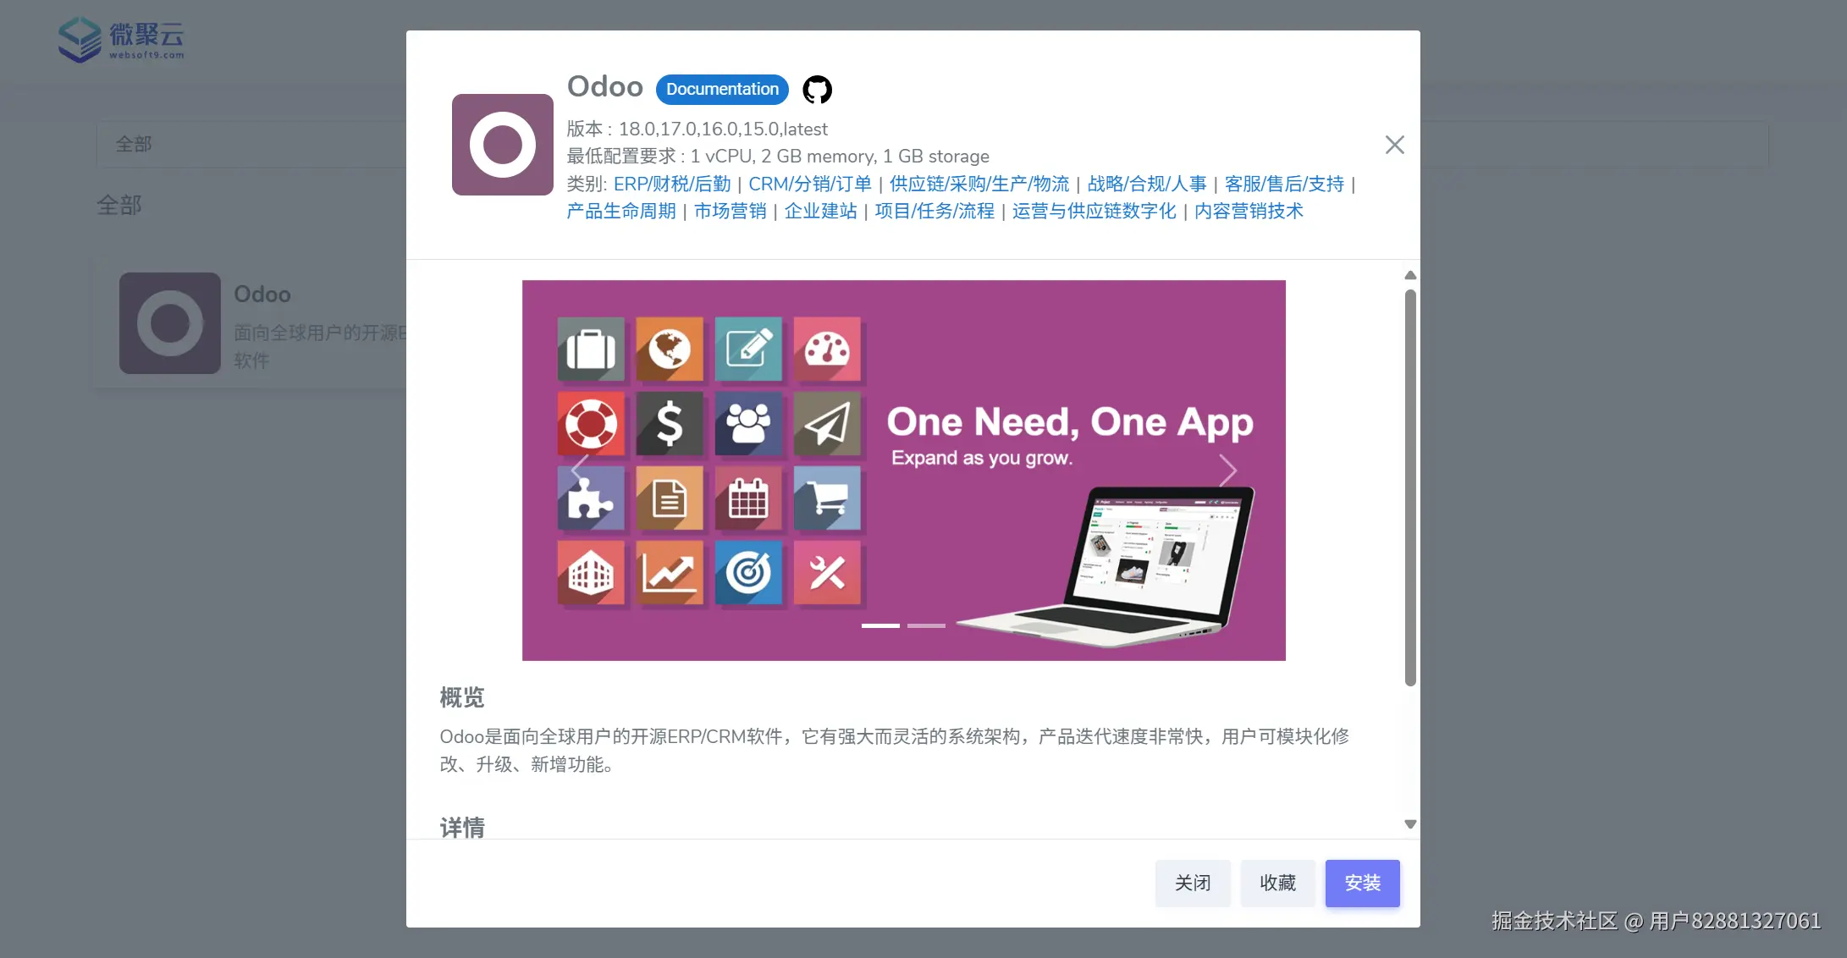Image resolution: width=1847 pixels, height=958 pixels.
Task: Dismiss dialog via the X icon
Action: coord(1394,145)
